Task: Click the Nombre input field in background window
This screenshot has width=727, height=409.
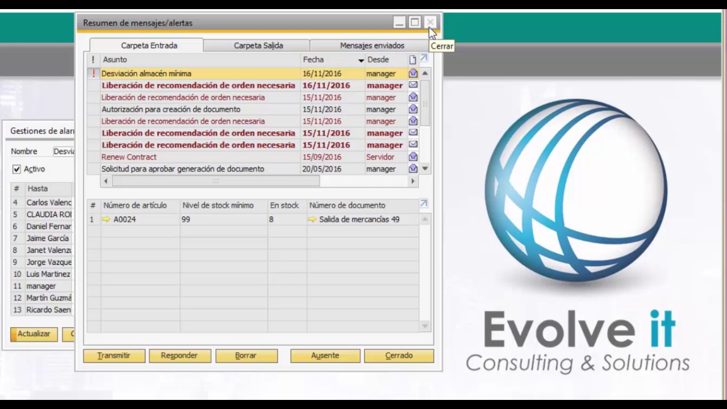Action: [x=64, y=152]
